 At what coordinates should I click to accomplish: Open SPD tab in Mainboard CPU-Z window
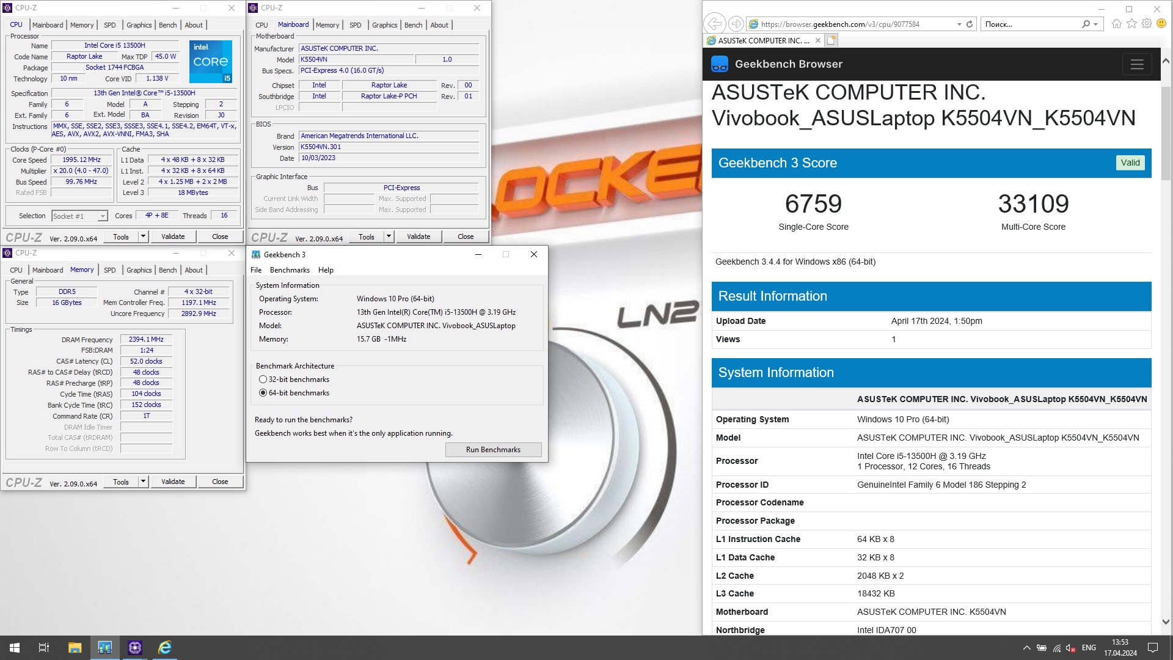point(356,25)
